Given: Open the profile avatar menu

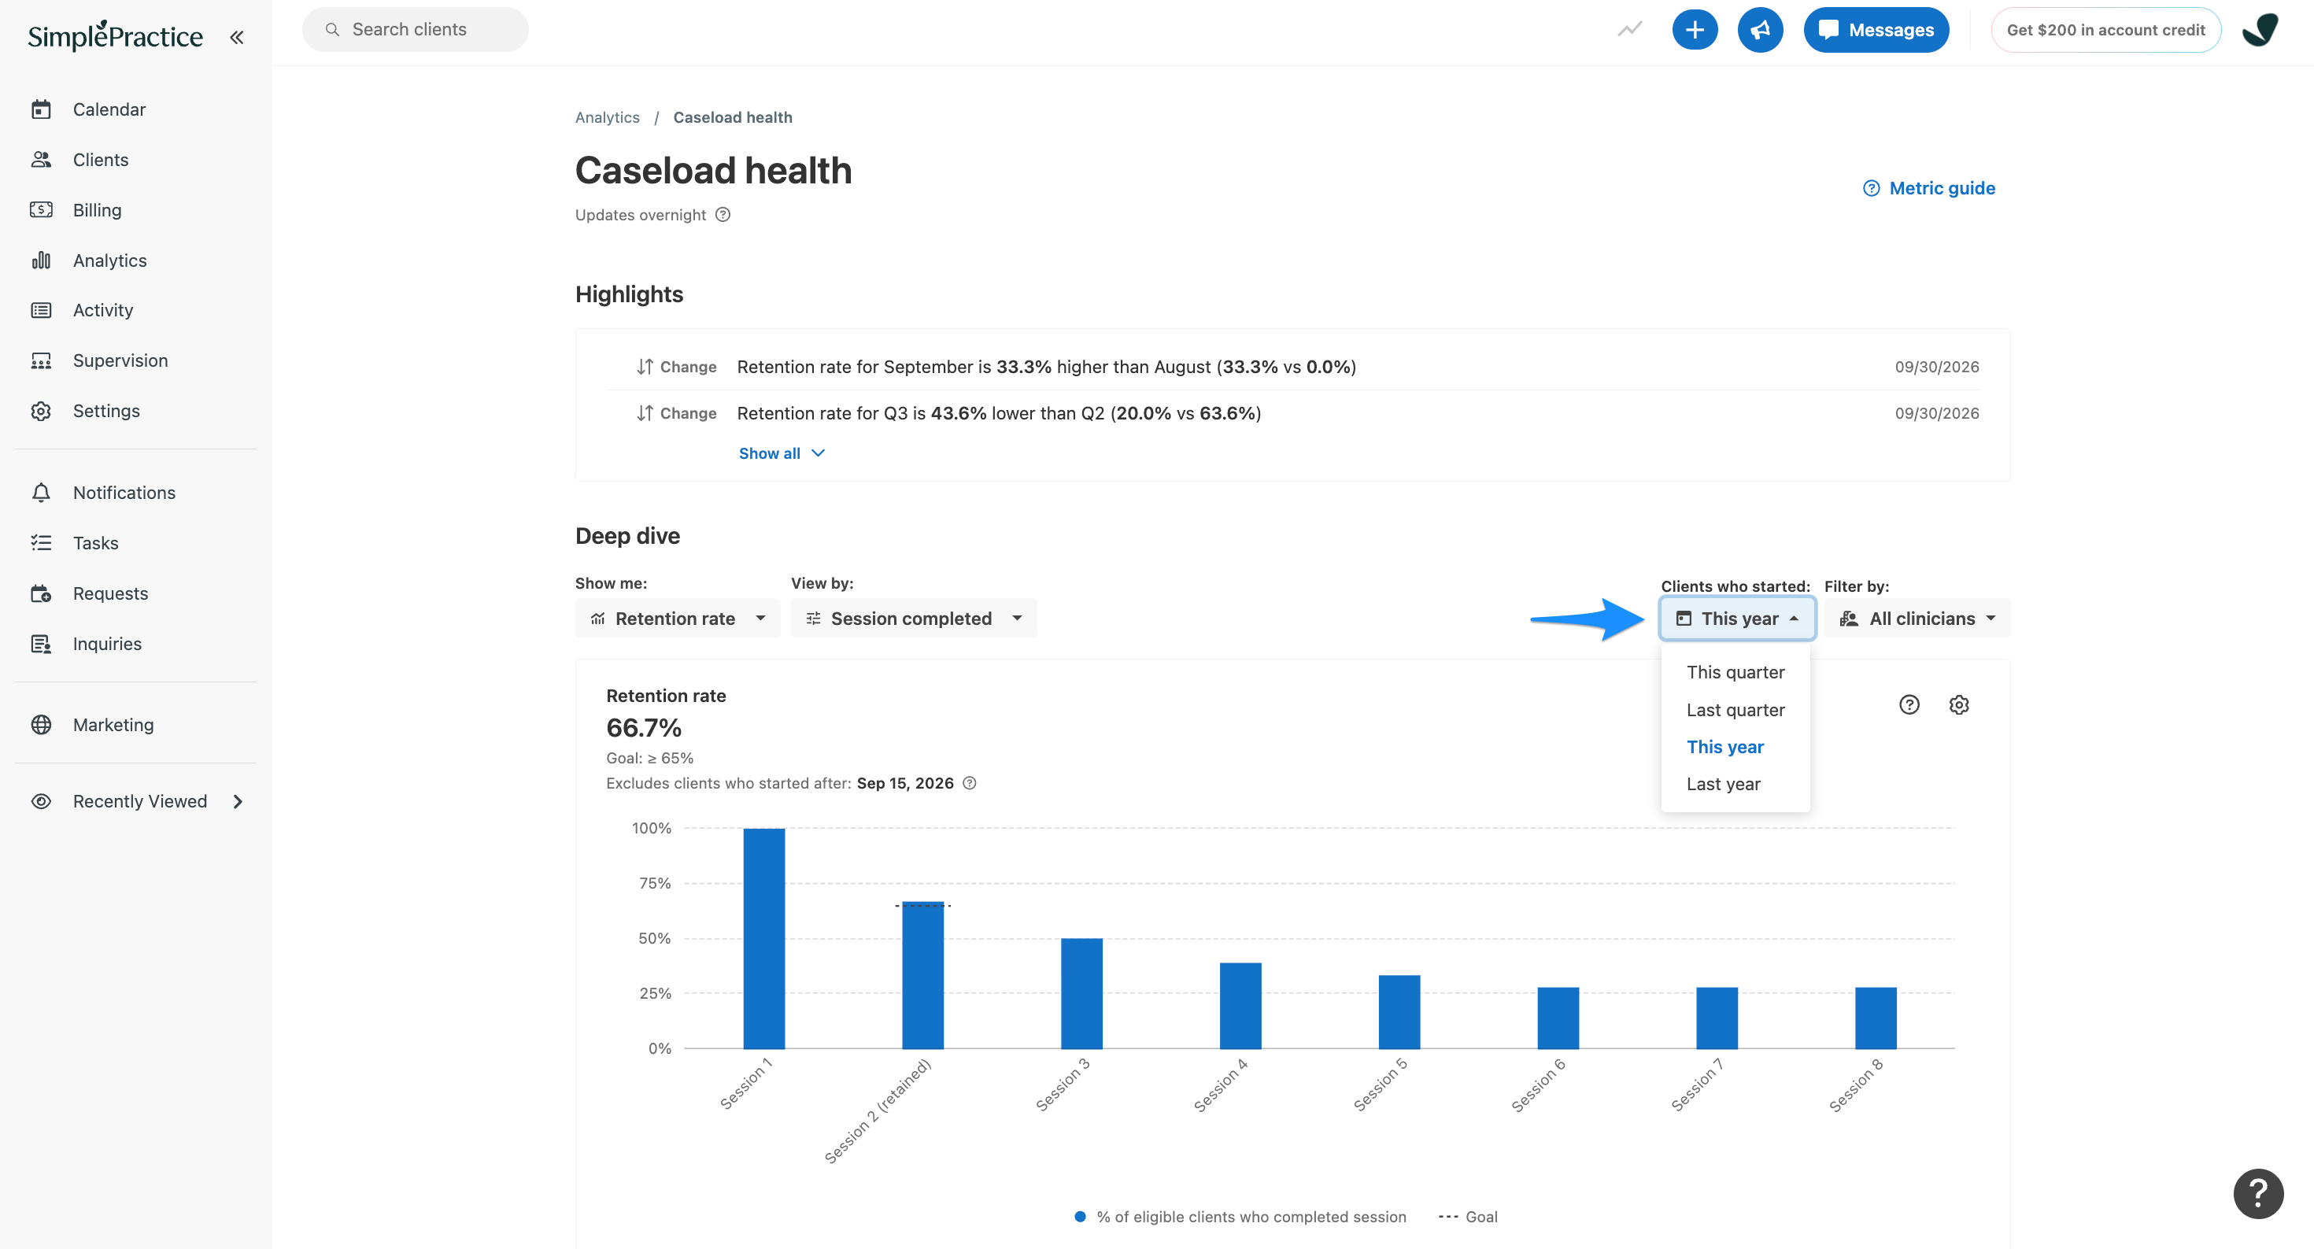Looking at the screenshot, I should (2260, 30).
